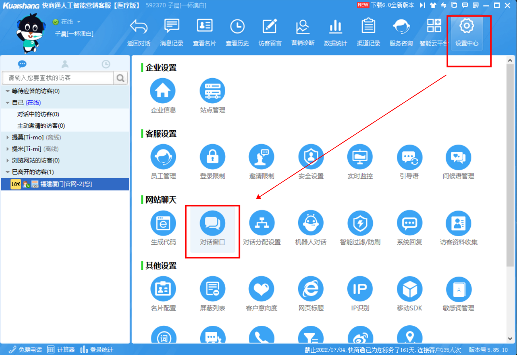Select 对话中的访客(0) row
Screen dimensions: 517x355
[x=65, y=114]
